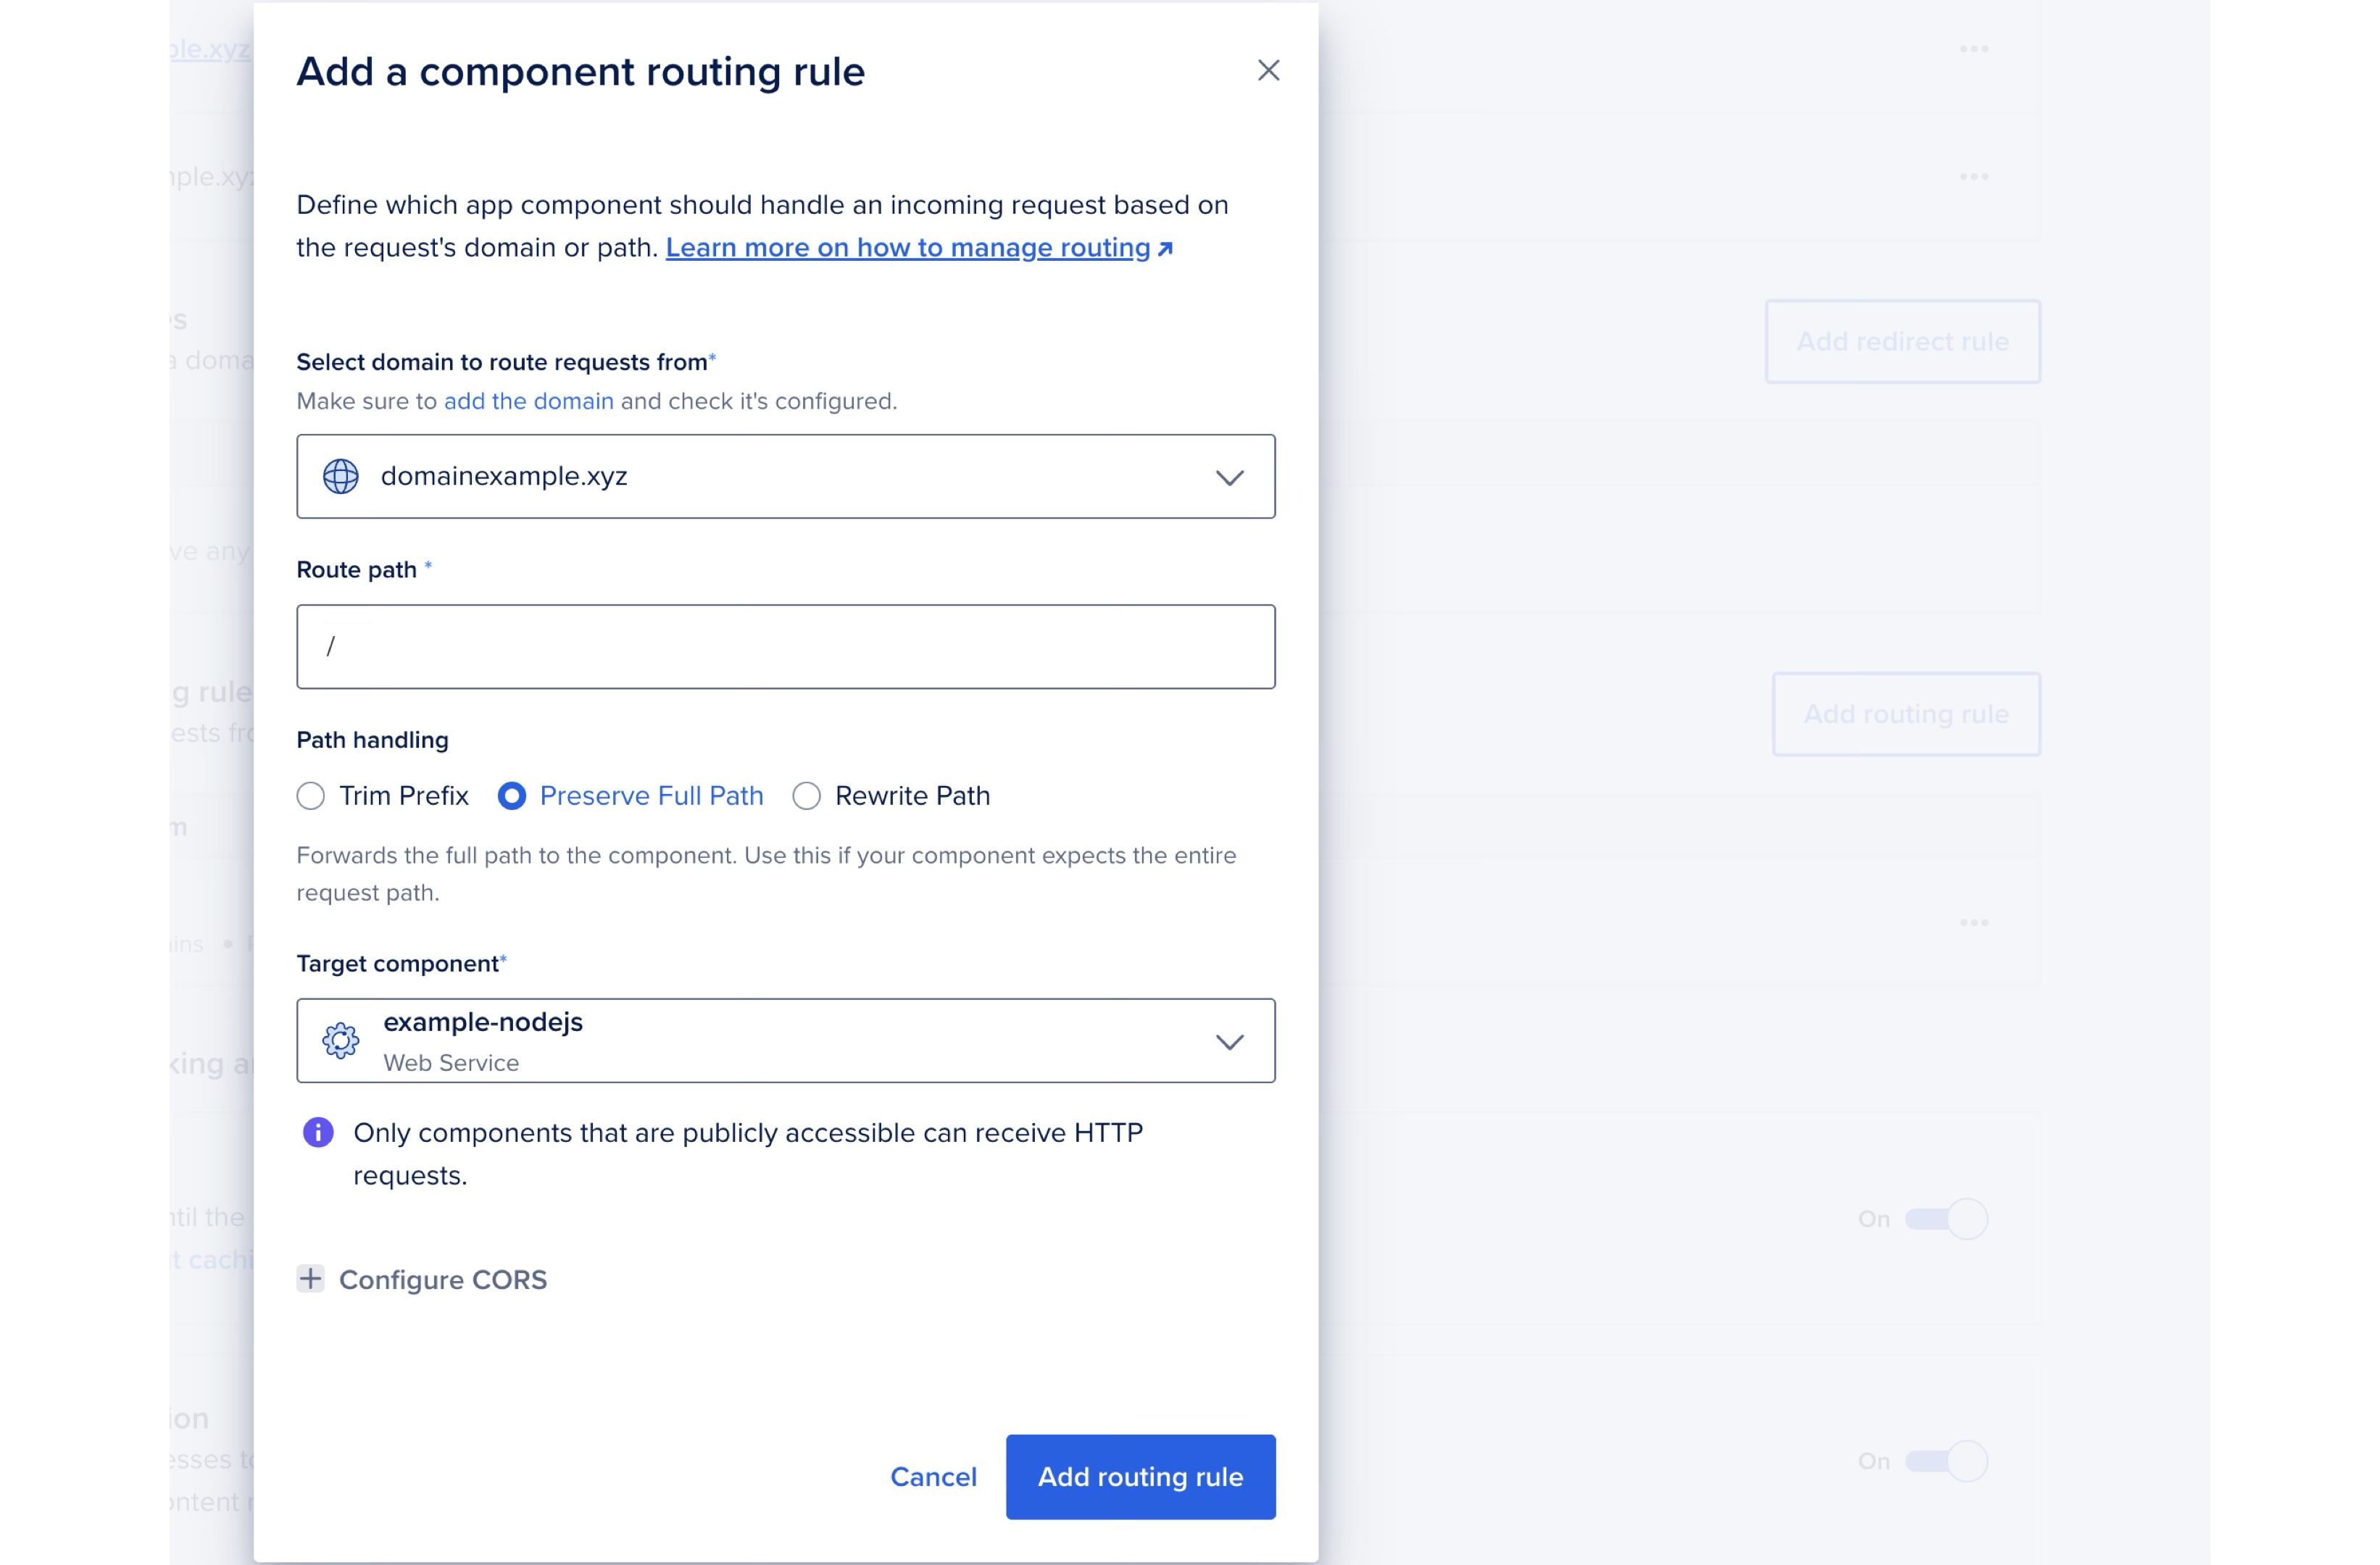Open Learn more on how to manage routing
Viewport: 2380px width, 1565px height.
click(908, 247)
